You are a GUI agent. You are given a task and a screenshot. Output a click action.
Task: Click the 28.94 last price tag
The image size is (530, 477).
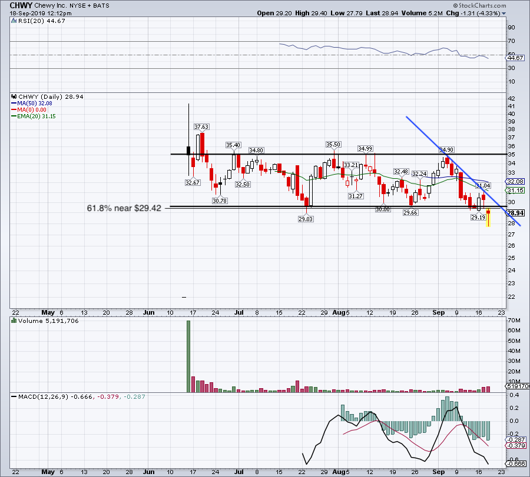point(516,213)
